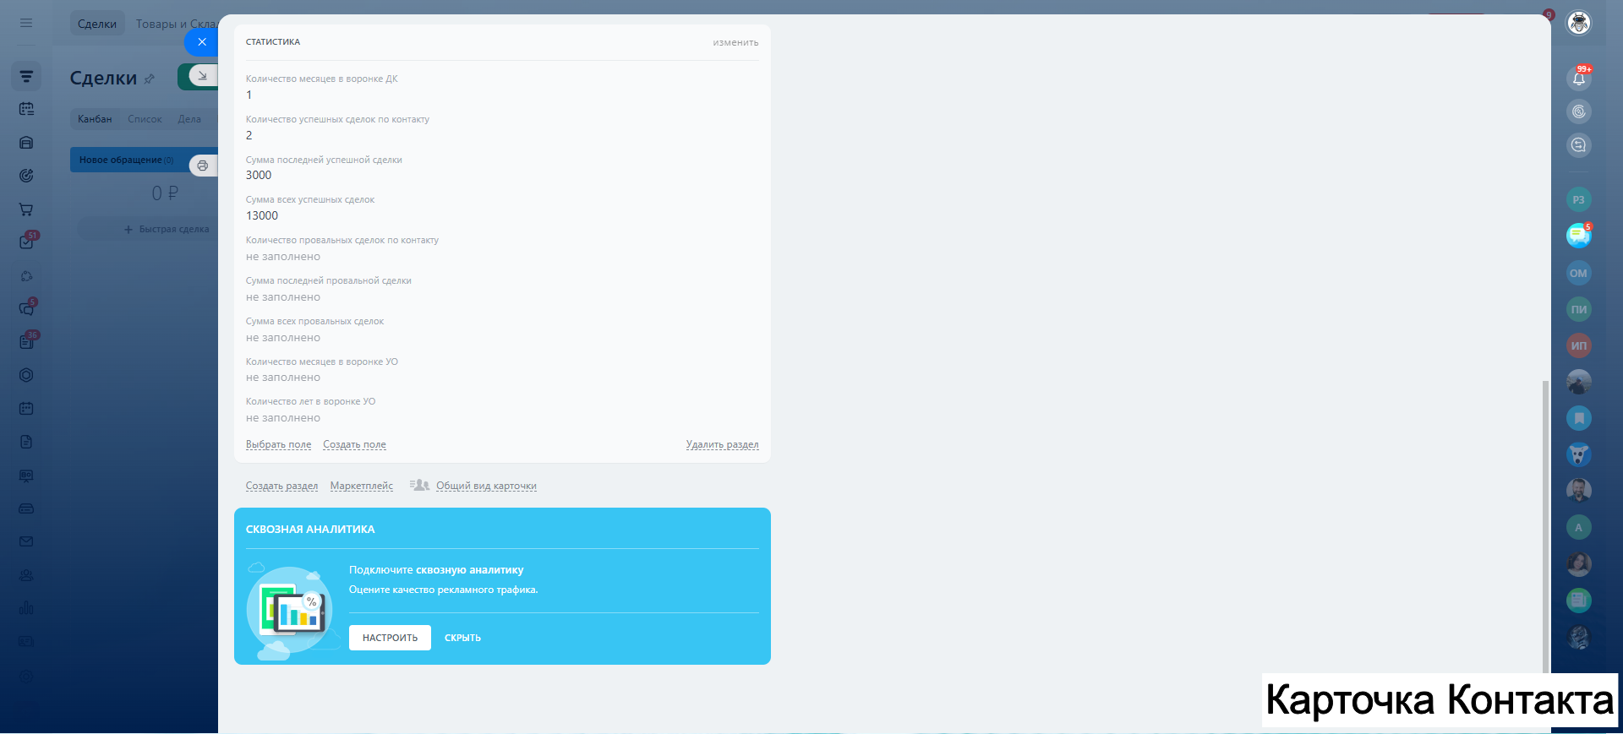Switch to Товары и Склад tab

coord(176,24)
